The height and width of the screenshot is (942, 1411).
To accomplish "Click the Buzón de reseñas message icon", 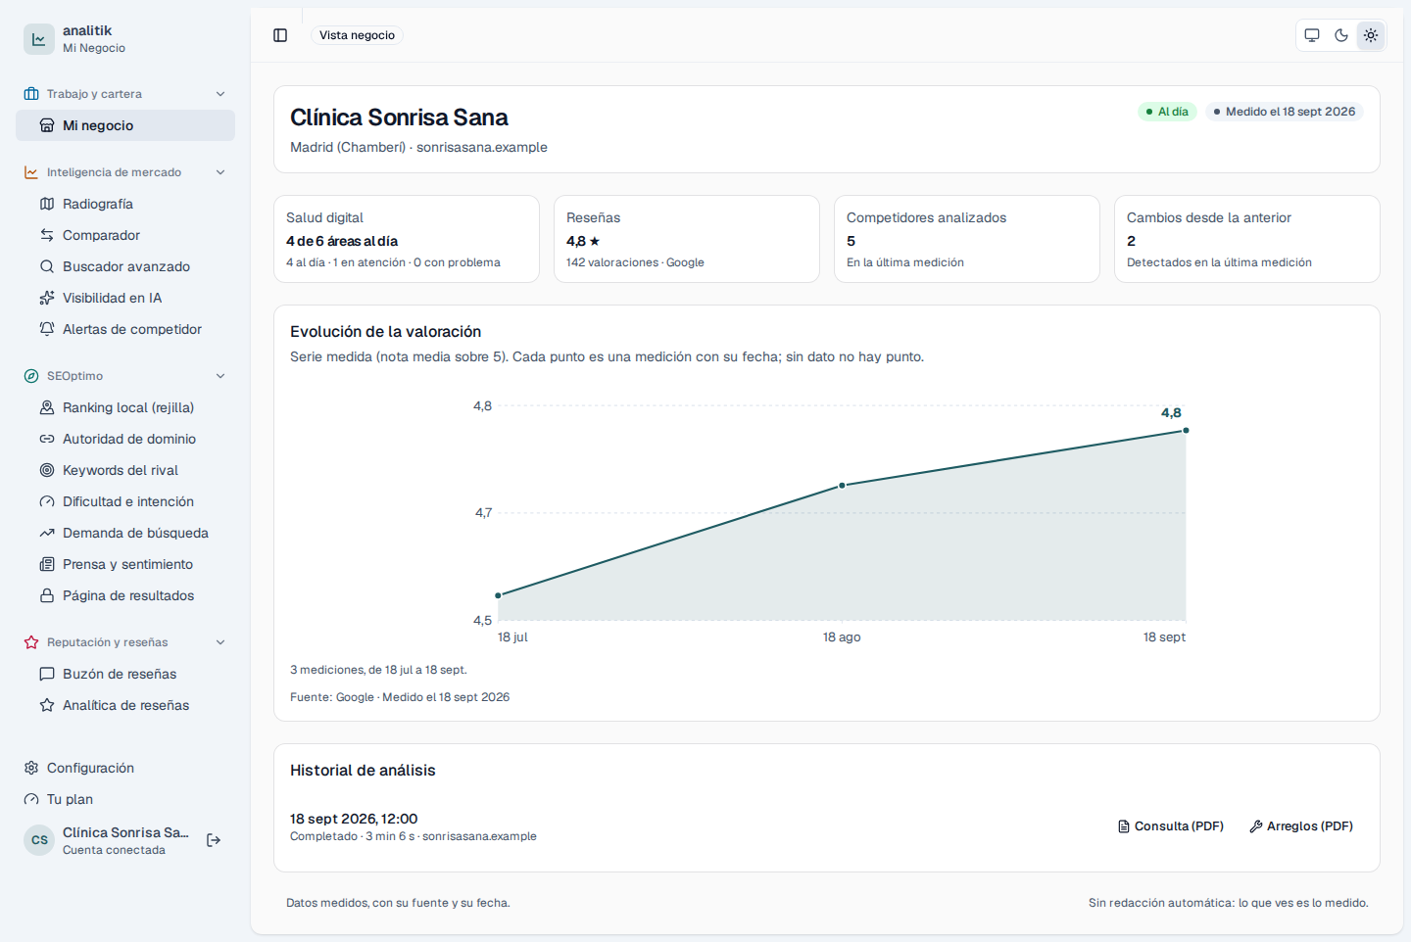I will (47, 674).
